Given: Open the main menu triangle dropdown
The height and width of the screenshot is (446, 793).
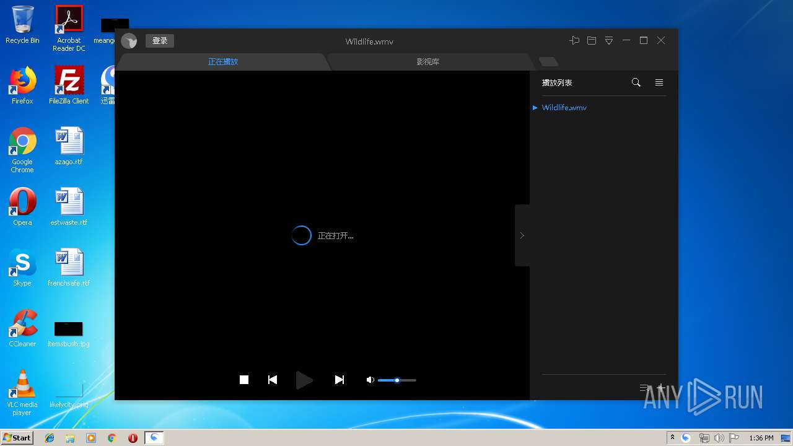Looking at the screenshot, I should 609,40.
